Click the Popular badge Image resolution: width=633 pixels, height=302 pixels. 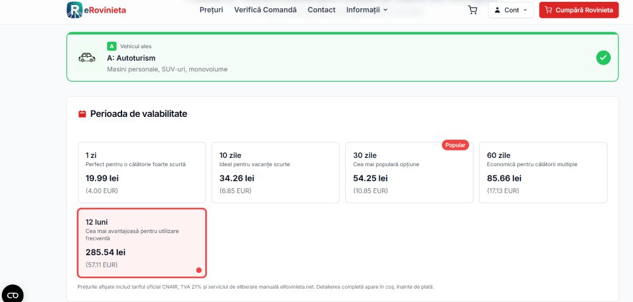(455, 145)
